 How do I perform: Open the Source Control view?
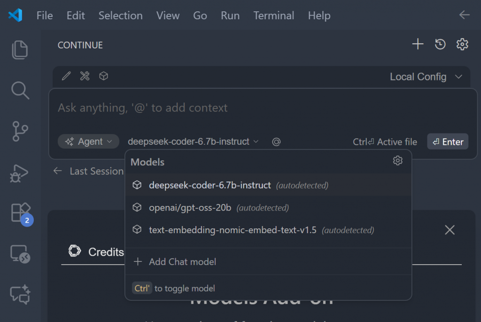[x=20, y=131]
